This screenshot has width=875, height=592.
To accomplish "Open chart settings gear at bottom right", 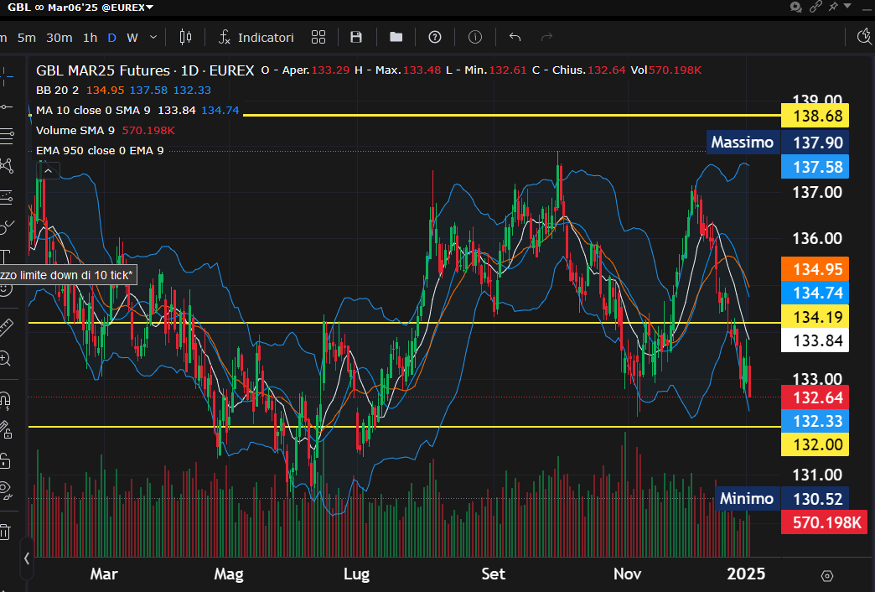I will (827, 575).
